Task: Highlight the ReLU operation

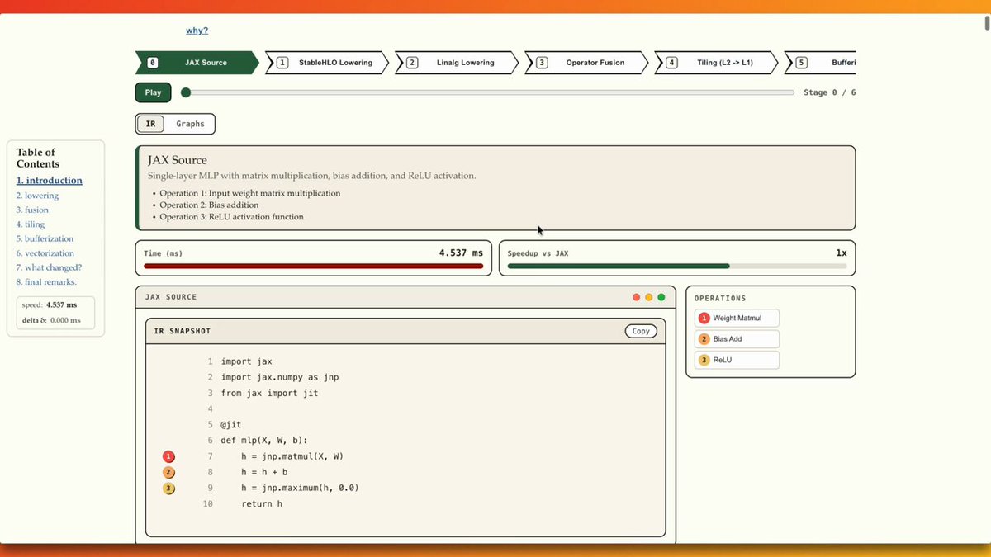Action: point(736,360)
